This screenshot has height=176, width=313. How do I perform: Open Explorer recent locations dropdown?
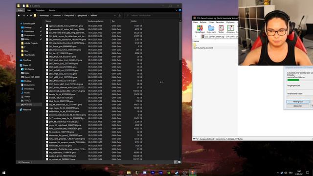tap(27, 15)
